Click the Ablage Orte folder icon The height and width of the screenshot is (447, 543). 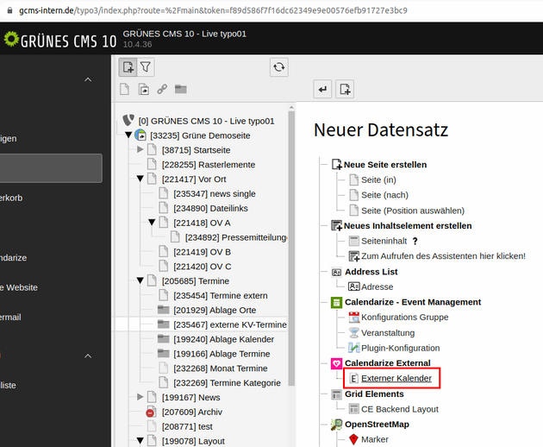point(163,309)
